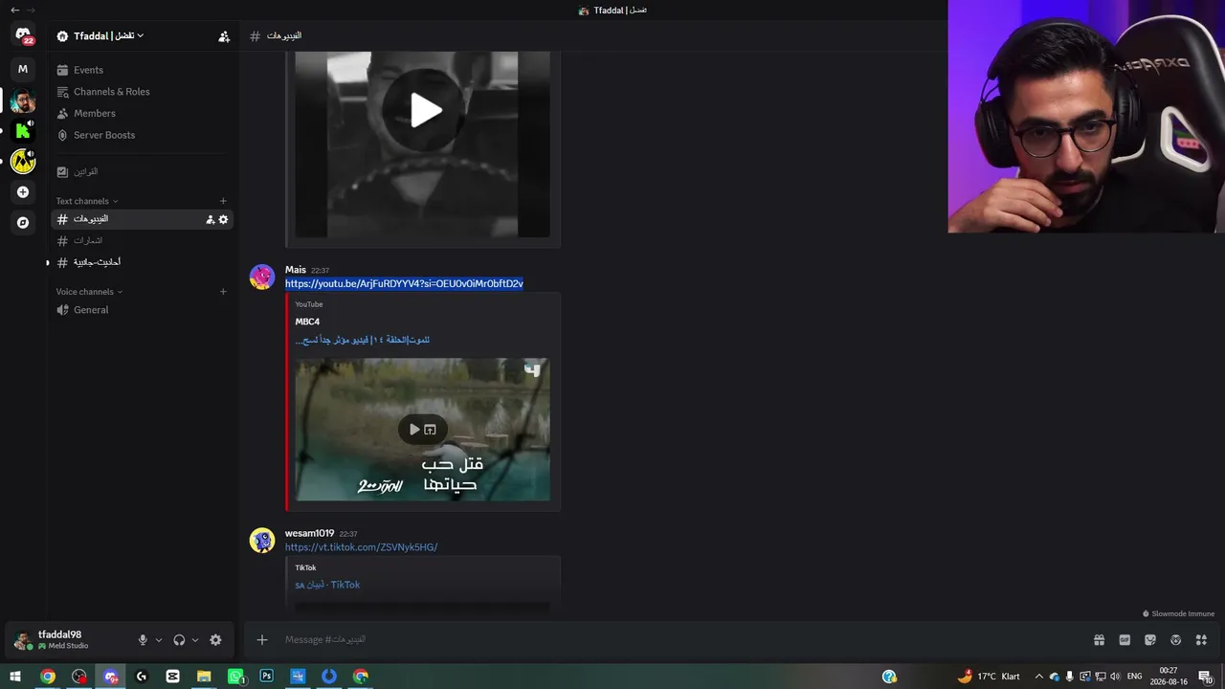This screenshot has height=689, width=1225.
Task: Invite people to the Tfaddal server
Action: [x=224, y=36]
